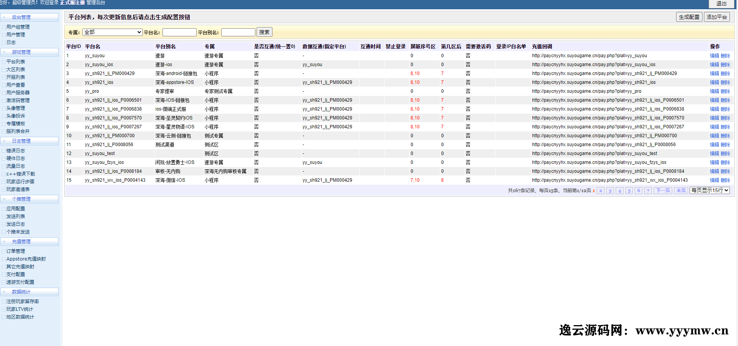
Task: Open 速游支付配置 in sidebar
Action: (x=20, y=282)
